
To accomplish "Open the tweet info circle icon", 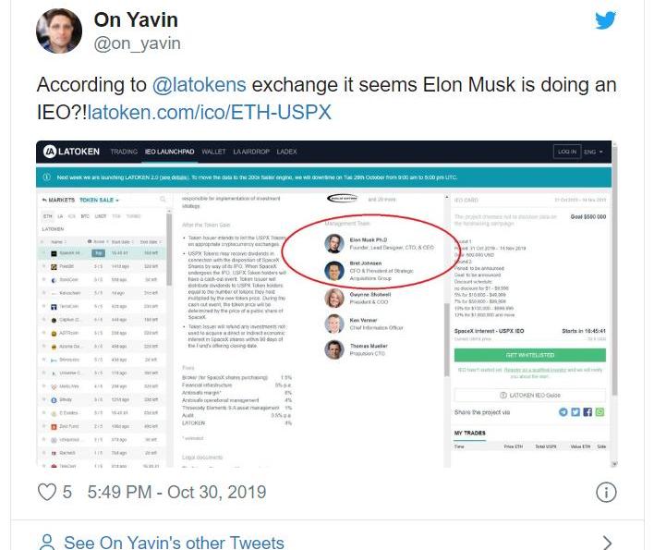I will click(606, 492).
